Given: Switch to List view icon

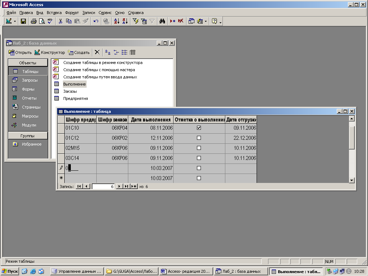Looking at the screenshot, I should click(124, 52).
